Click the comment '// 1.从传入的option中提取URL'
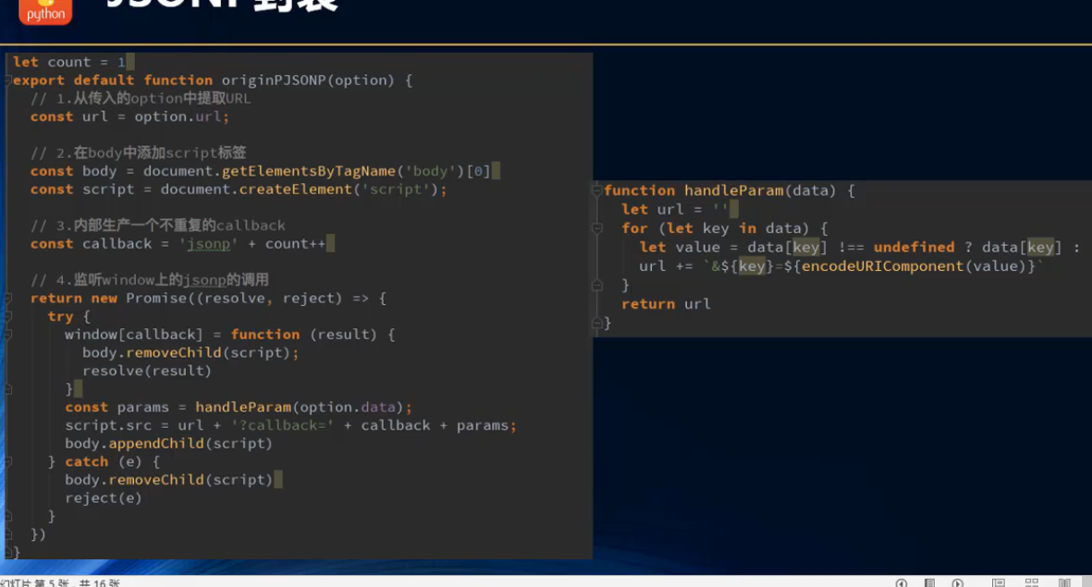 141,98
